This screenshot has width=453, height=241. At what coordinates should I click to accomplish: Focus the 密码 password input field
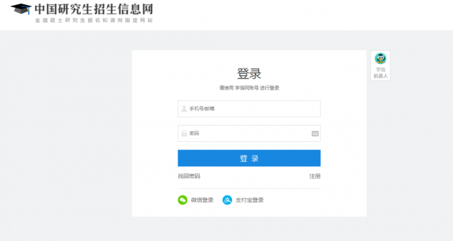249,133
